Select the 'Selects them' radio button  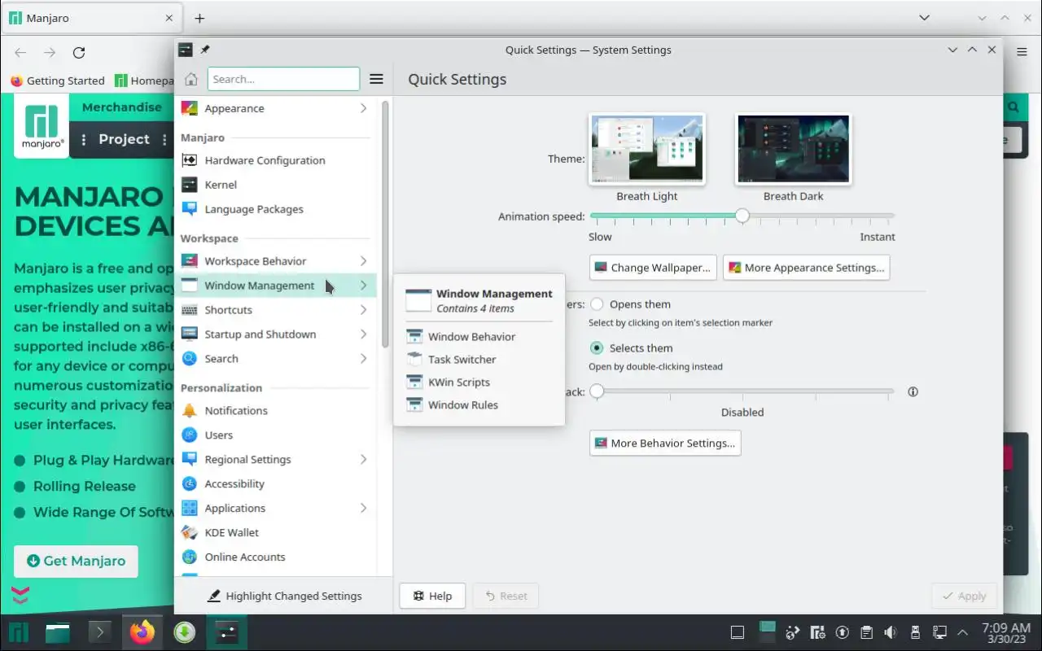[597, 348]
